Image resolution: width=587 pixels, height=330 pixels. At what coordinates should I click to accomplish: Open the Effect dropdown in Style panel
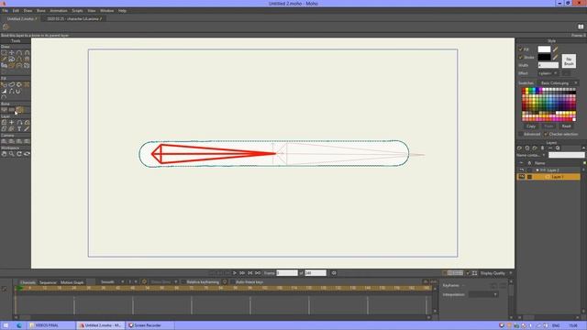(548, 73)
